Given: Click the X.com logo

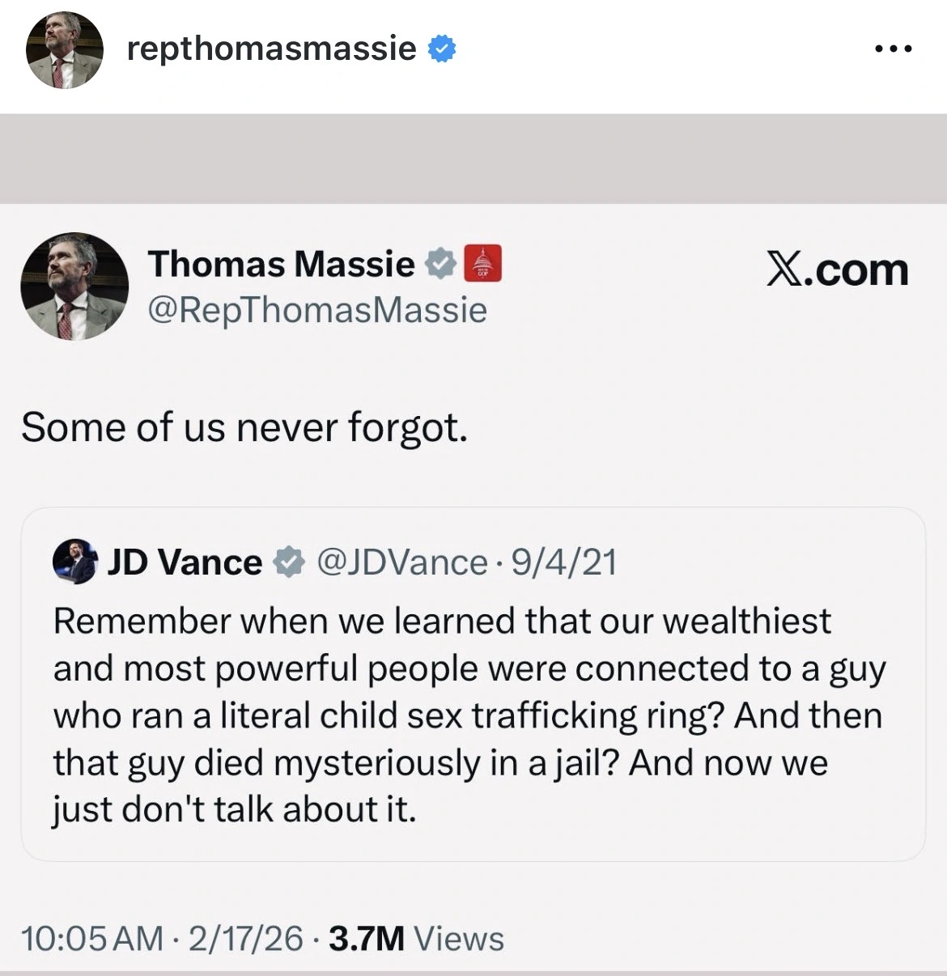Looking at the screenshot, I should 837,269.
